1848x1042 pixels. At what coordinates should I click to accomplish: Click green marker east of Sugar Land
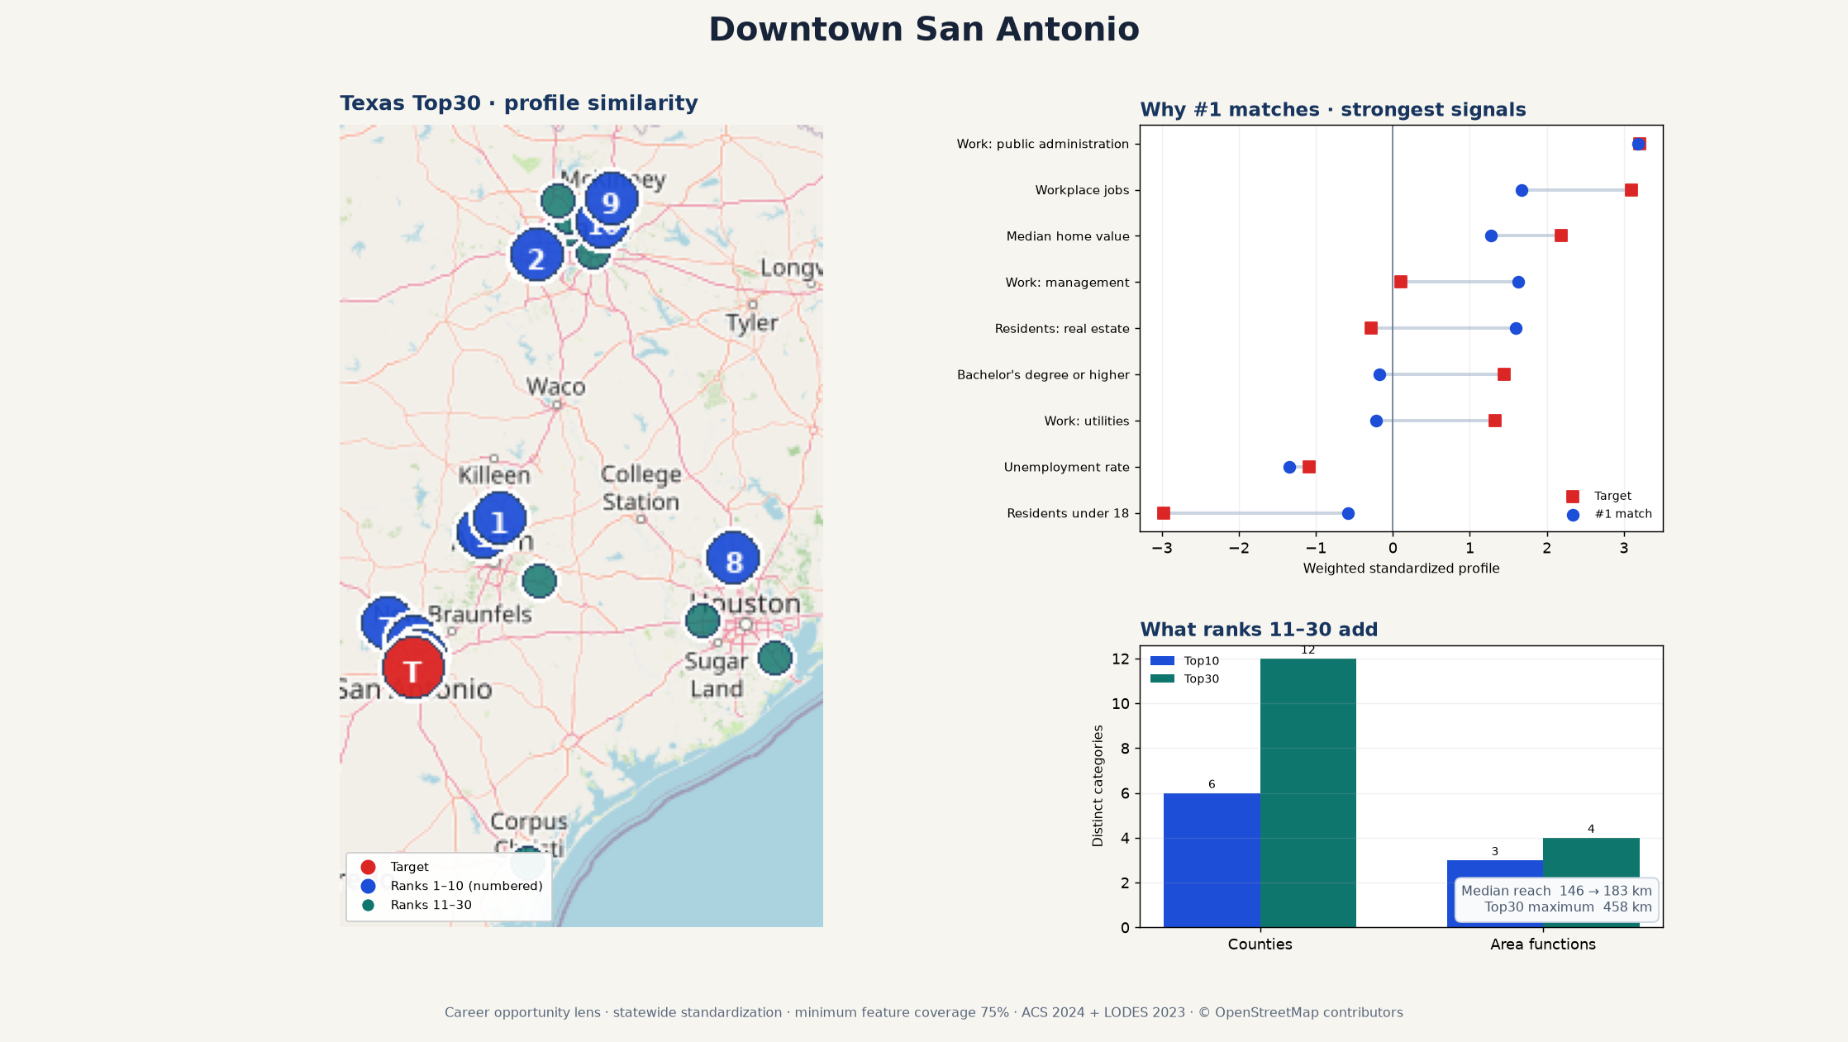[775, 659]
